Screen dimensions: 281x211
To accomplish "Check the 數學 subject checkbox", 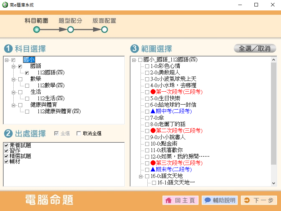I will click(x=20, y=79).
